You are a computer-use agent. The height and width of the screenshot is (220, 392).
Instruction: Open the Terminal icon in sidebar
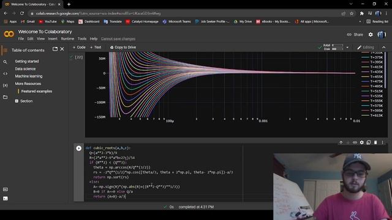click(6, 199)
